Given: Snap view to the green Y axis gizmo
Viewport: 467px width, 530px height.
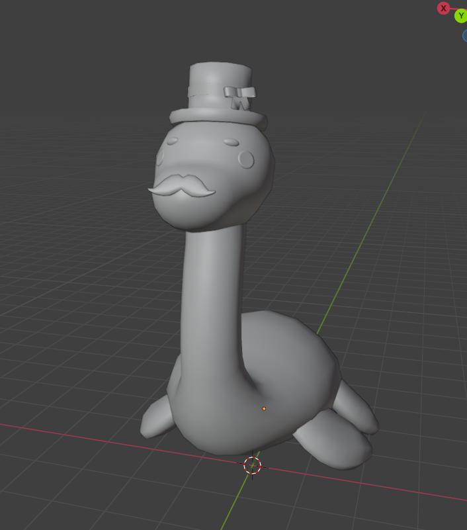Looking at the screenshot, I should point(461,17).
